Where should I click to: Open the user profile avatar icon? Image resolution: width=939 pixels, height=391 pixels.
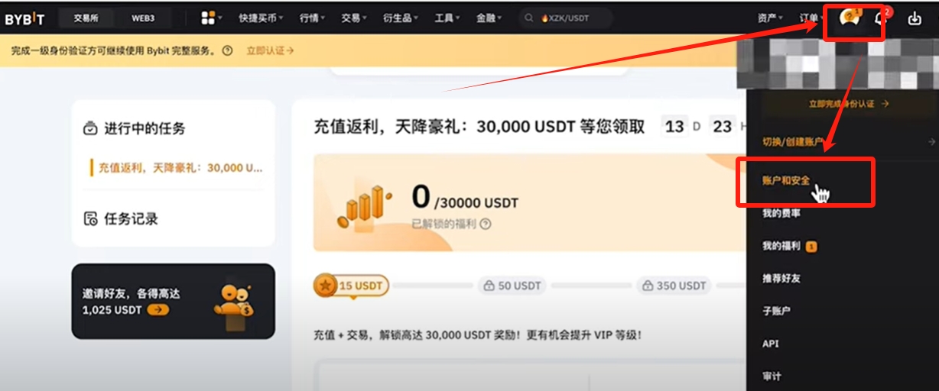pyautogui.click(x=850, y=18)
